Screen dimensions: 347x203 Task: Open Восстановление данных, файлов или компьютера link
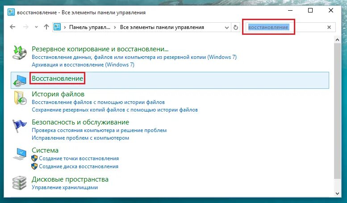tap(134, 57)
